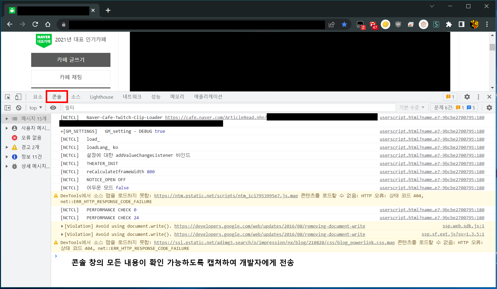Open the 기본 수준 log level dropdown
The image size is (497, 289).
click(x=412, y=108)
